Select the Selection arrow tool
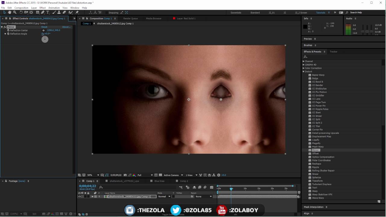The height and width of the screenshot is (217, 386). 4,12
